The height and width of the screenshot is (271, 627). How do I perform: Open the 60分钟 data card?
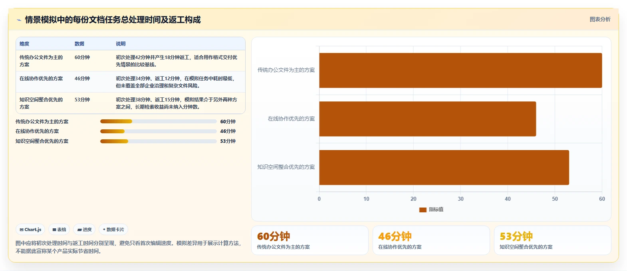(310, 240)
